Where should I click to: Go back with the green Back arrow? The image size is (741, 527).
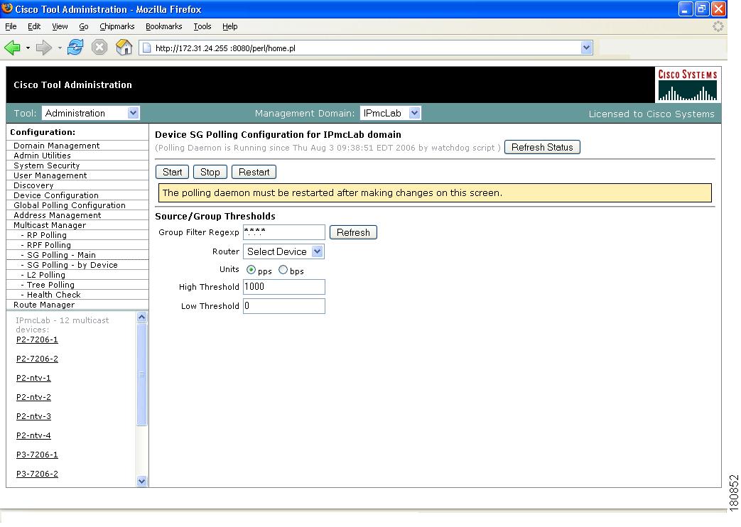12,48
